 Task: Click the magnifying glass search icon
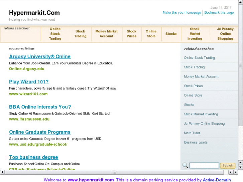tap(185, 165)
